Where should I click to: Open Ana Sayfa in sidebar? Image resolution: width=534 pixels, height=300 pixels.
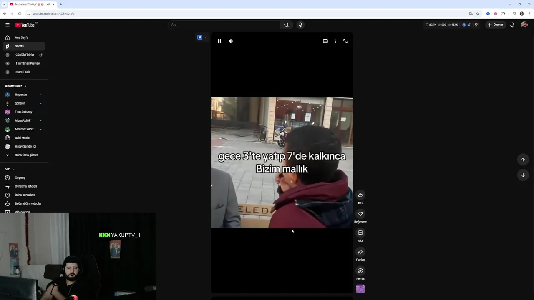point(24,37)
